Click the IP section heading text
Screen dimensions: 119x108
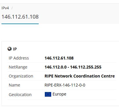15,49
